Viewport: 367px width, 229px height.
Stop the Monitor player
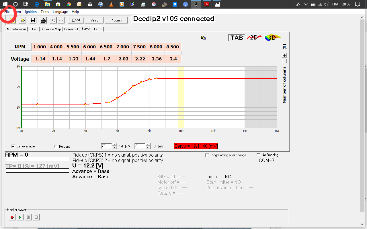click(36, 217)
